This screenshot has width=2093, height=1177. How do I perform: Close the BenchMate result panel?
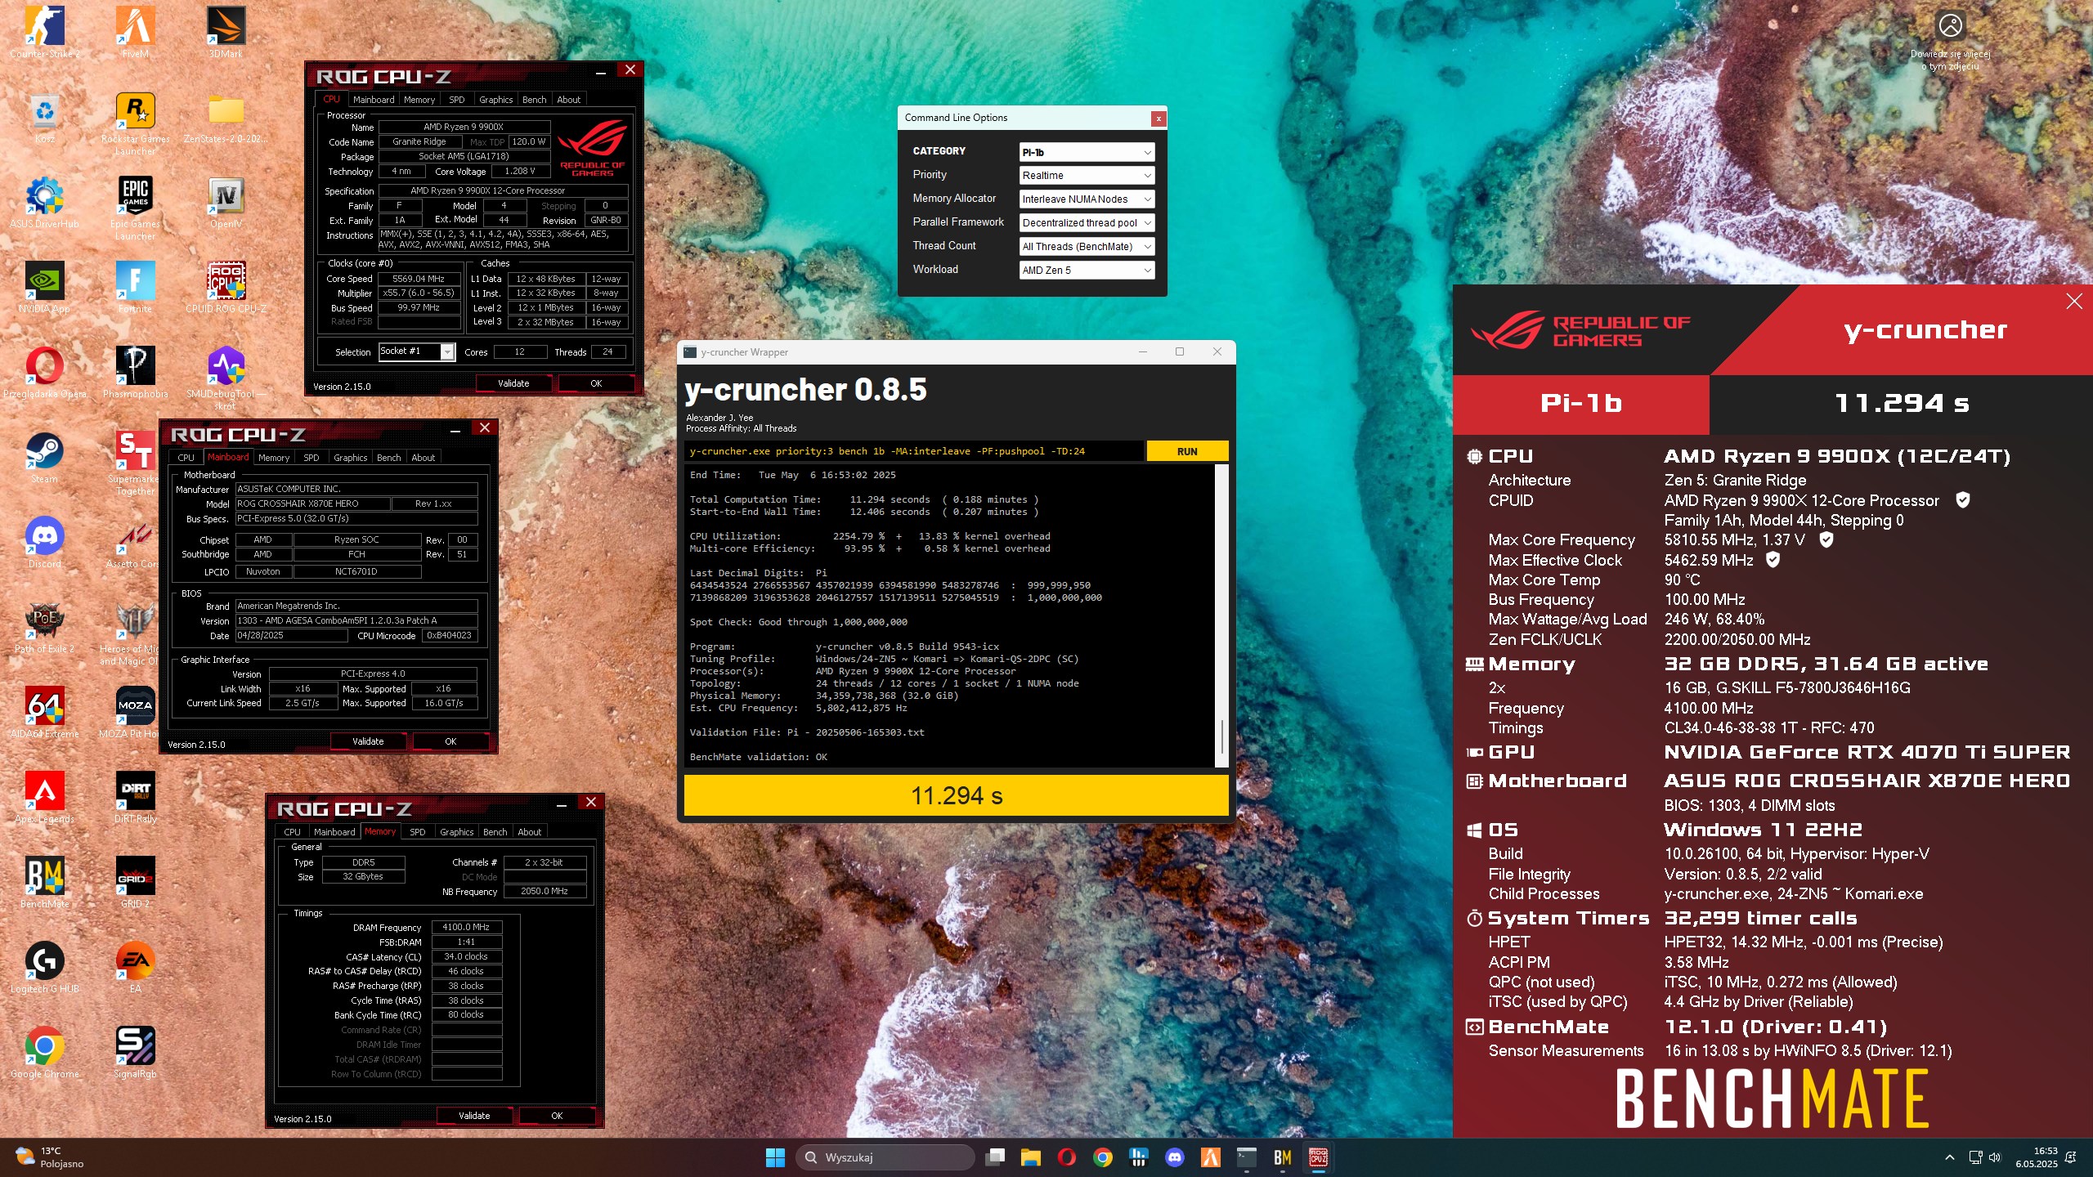(2074, 302)
